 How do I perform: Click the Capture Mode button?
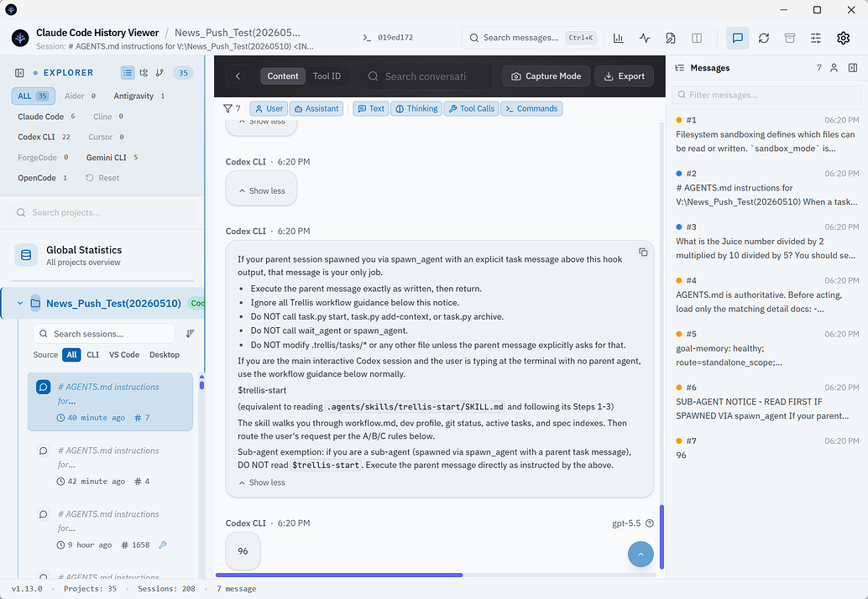click(x=546, y=76)
